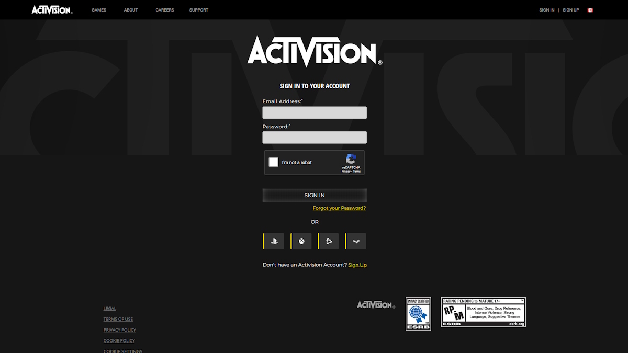Click Sign Up to create an account

pyautogui.click(x=357, y=265)
